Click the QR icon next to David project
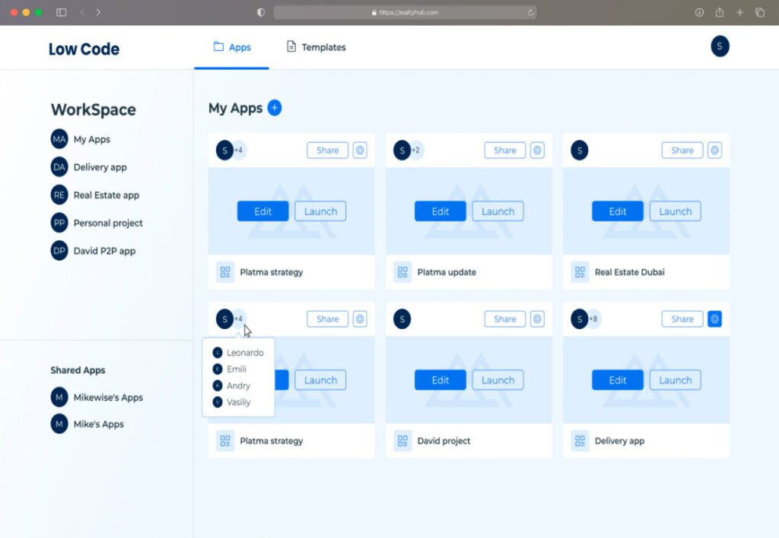Viewport: 779px width, 538px height. [x=402, y=441]
